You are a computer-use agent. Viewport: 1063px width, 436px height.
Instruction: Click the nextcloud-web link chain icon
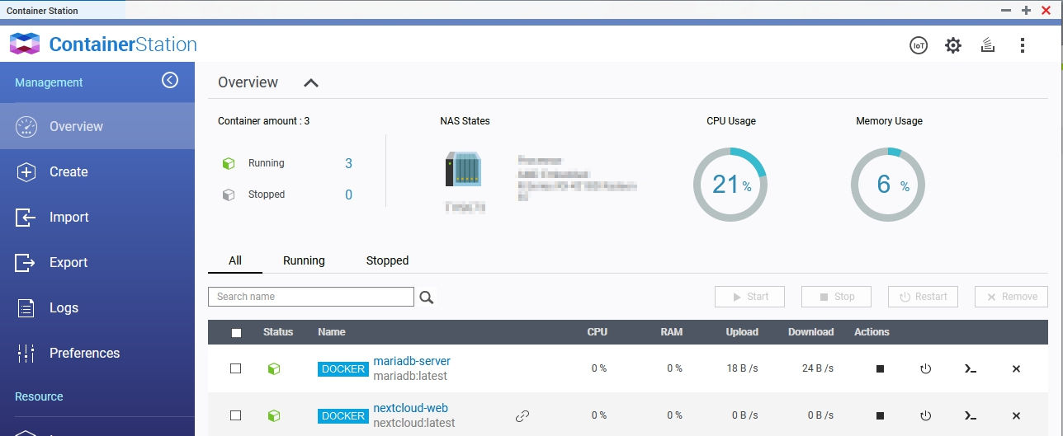(x=522, y=416)
